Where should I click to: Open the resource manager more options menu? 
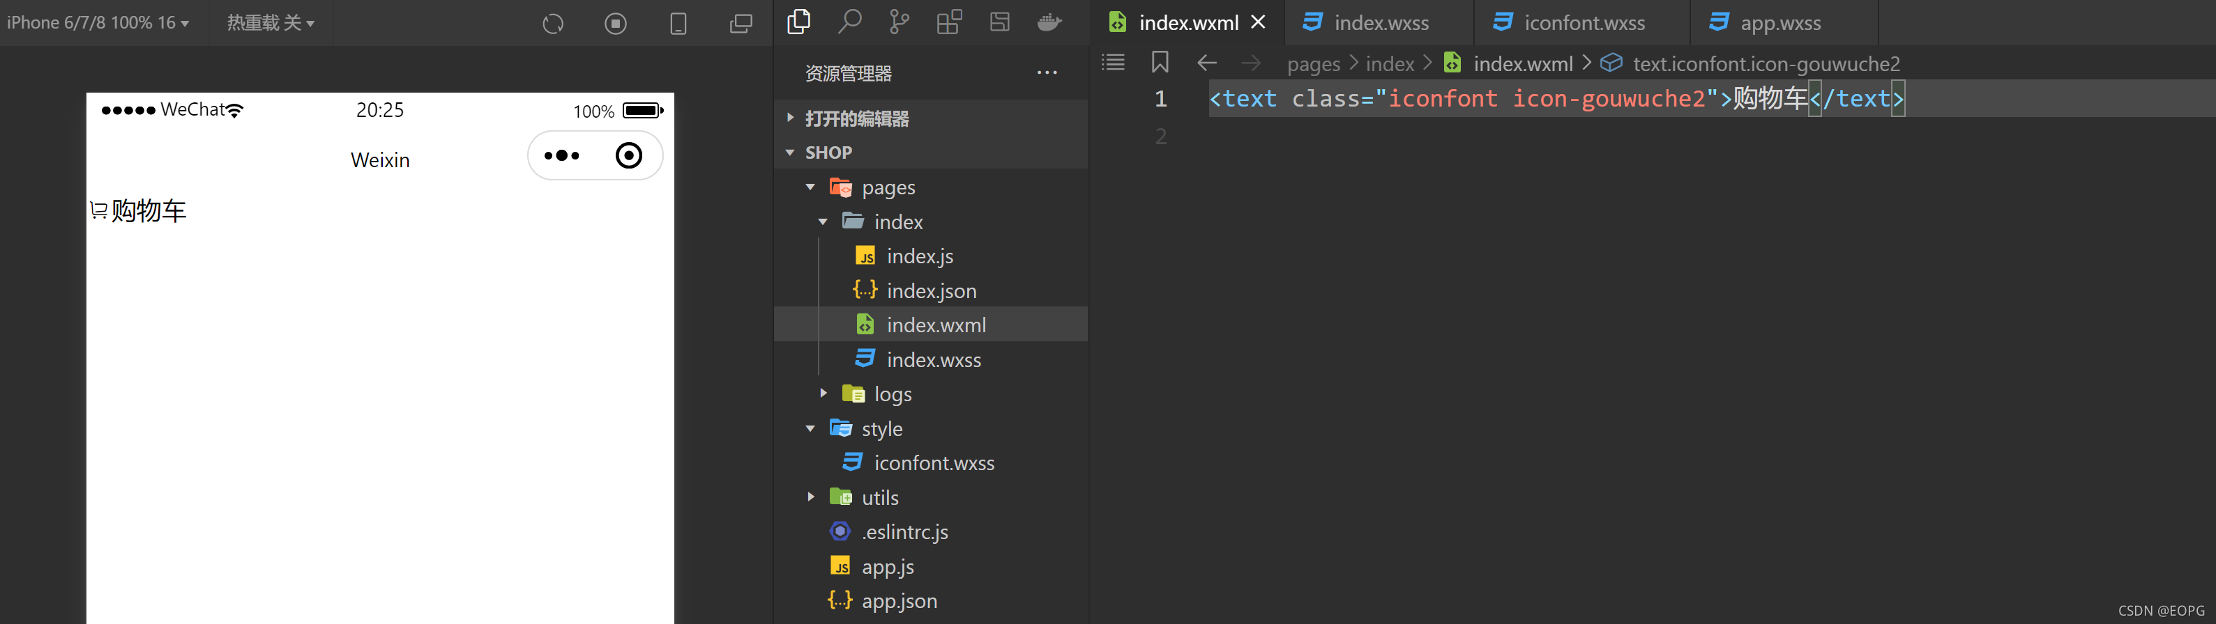coord(1047,73)
